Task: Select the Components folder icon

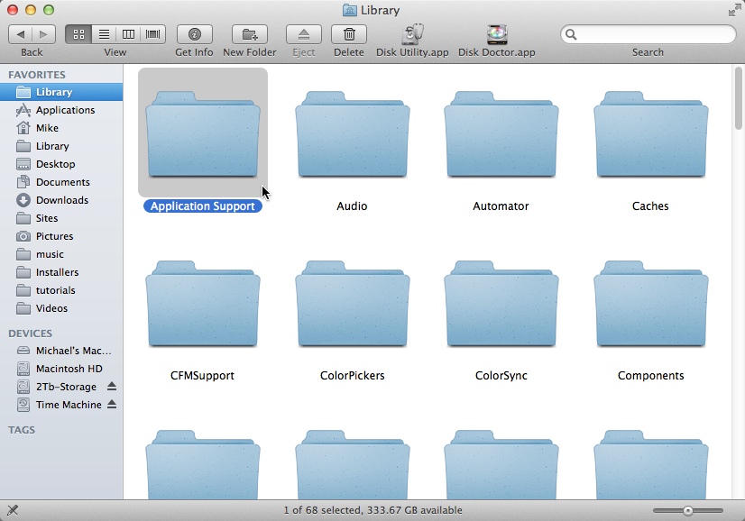Action: [x=651, y=303]
